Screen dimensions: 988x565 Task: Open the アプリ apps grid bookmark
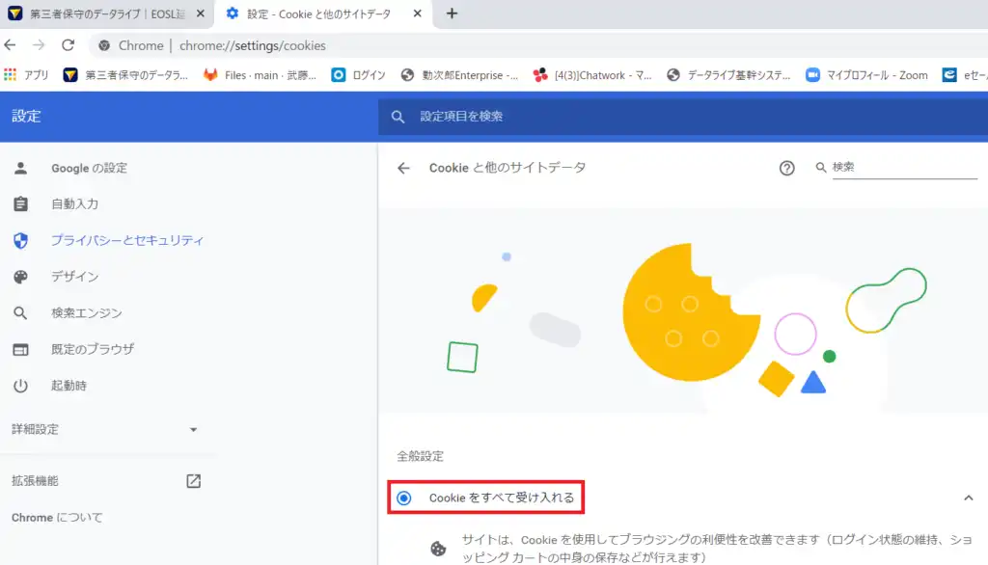tap(26, 75)
